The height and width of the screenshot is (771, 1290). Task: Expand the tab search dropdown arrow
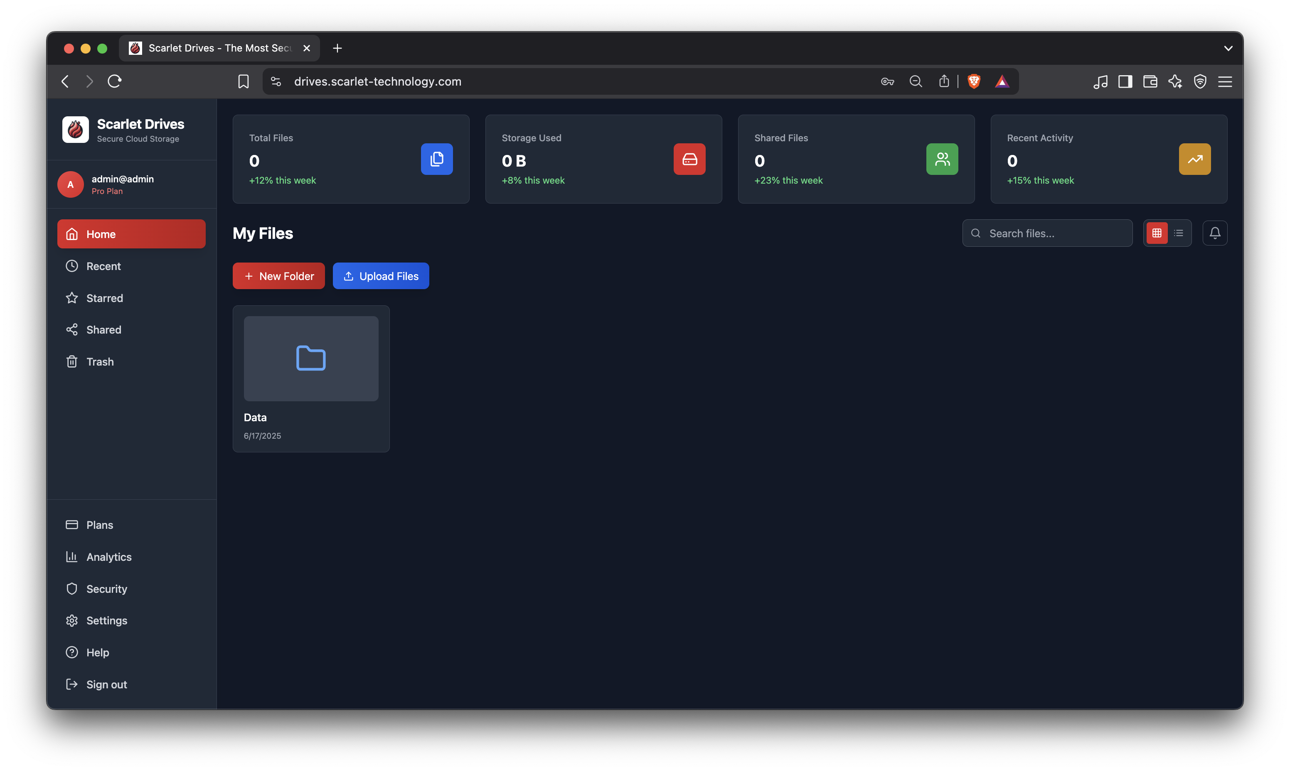pos(1228,48)
